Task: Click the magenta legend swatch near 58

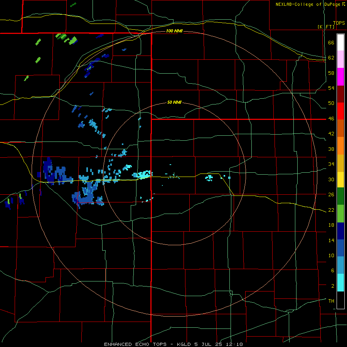Action: click(x=340, y=77)
